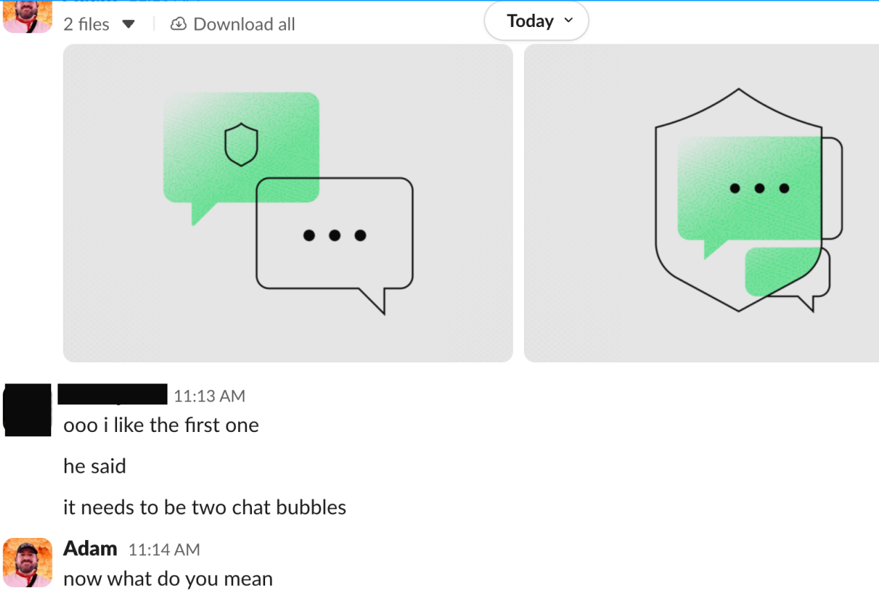
Task: Open the first image with small shield bubble
Action: click(288, 203)
